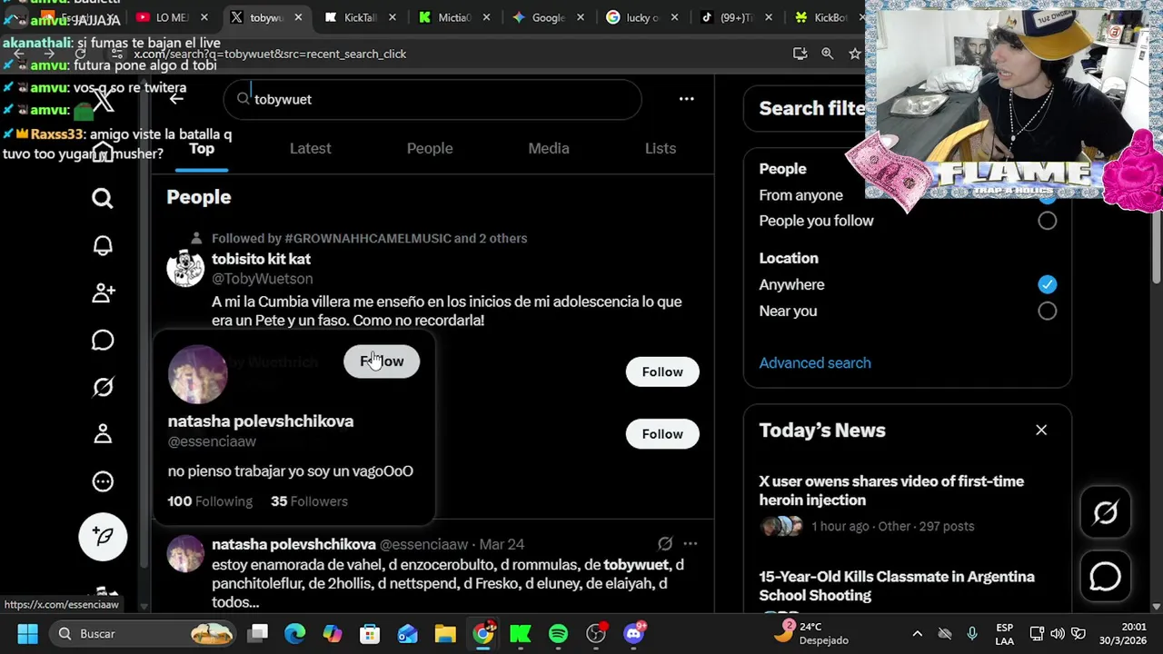Select People you follow filter
1163x654 pixels.
1048,221
